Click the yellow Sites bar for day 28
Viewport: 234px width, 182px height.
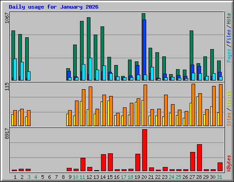(x=197, y=111)
